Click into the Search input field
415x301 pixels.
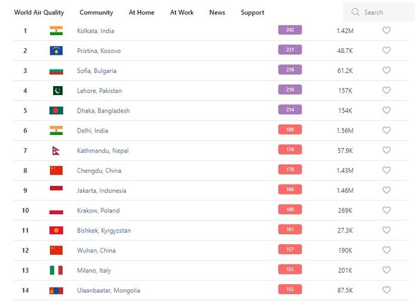[x=386, y=12]
